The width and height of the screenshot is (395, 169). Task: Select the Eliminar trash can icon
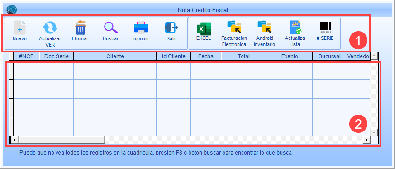coord(81,28)
